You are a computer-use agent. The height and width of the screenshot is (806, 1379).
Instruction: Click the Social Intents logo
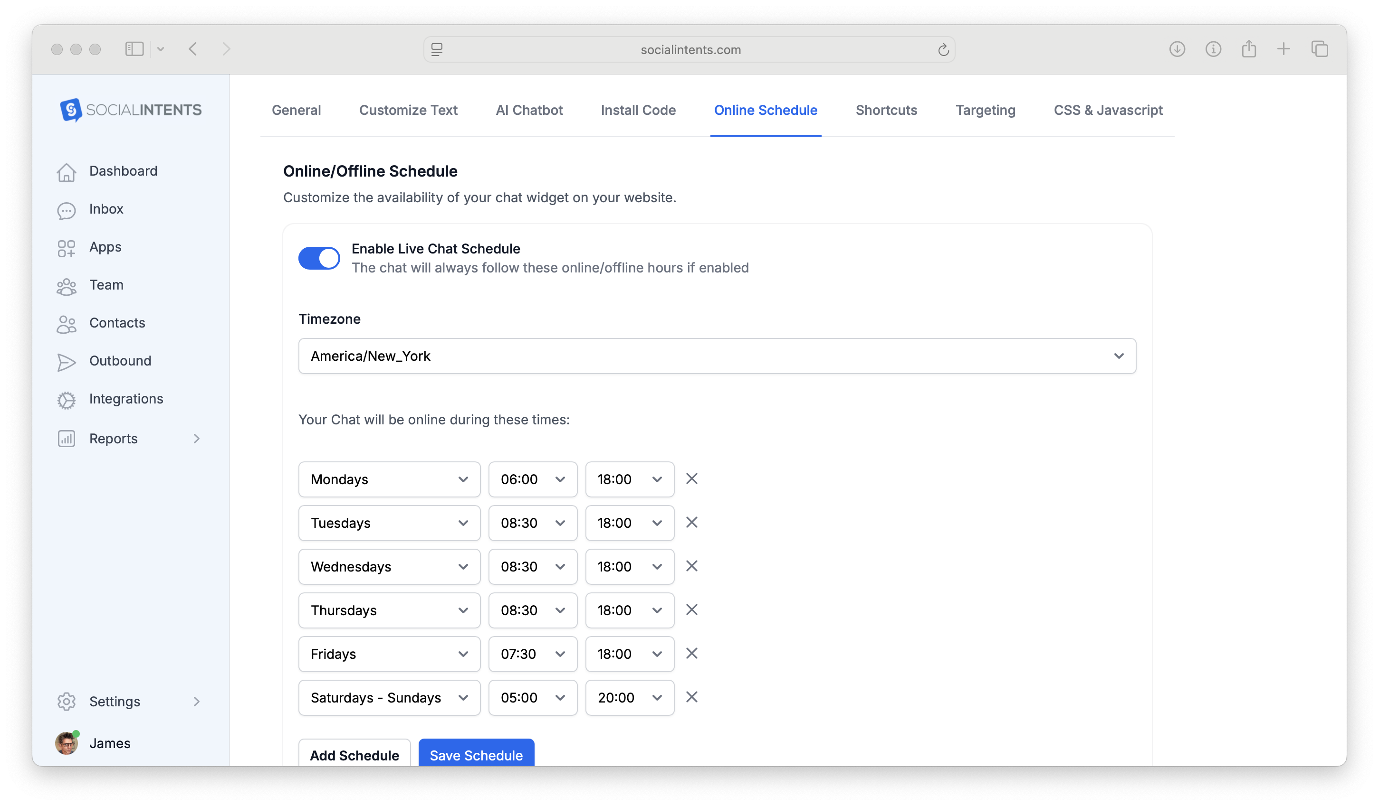tap(130, 109)
